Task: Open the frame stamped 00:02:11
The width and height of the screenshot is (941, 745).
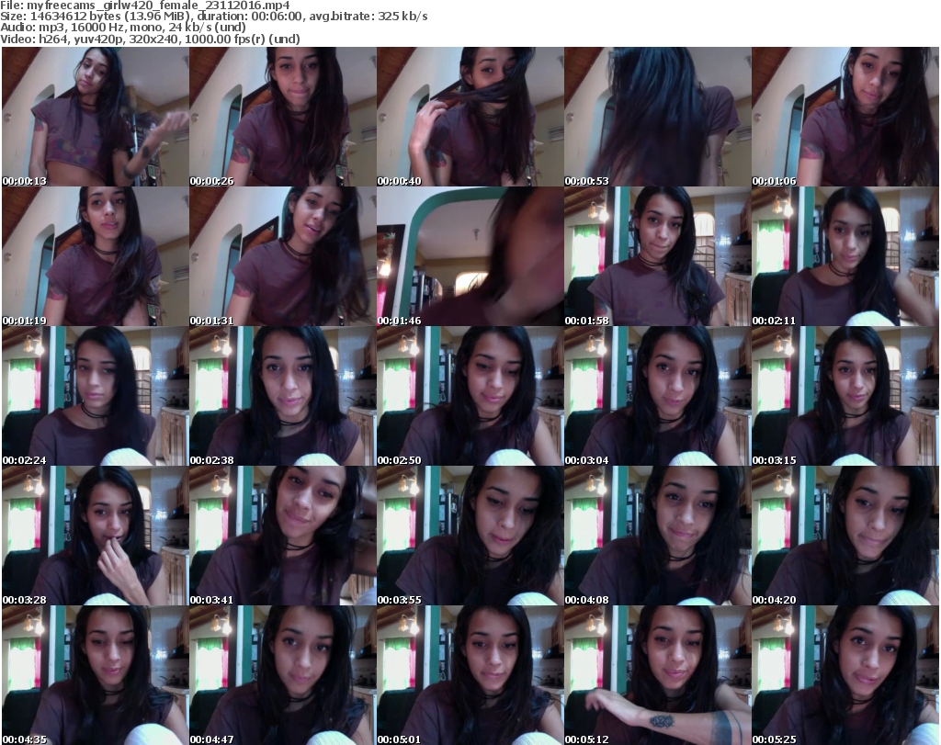Action: pos(845,256)
